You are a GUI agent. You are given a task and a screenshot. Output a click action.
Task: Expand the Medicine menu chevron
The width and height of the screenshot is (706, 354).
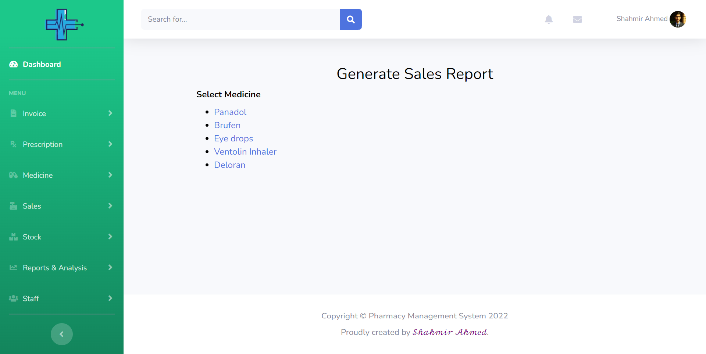[110, 175]
